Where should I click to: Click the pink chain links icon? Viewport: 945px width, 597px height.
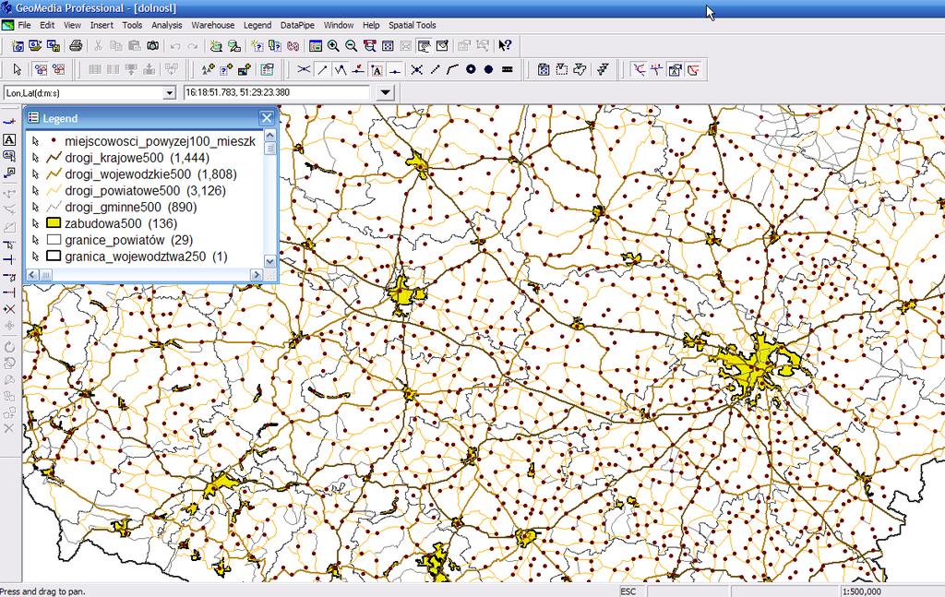[x=293, y=46]
